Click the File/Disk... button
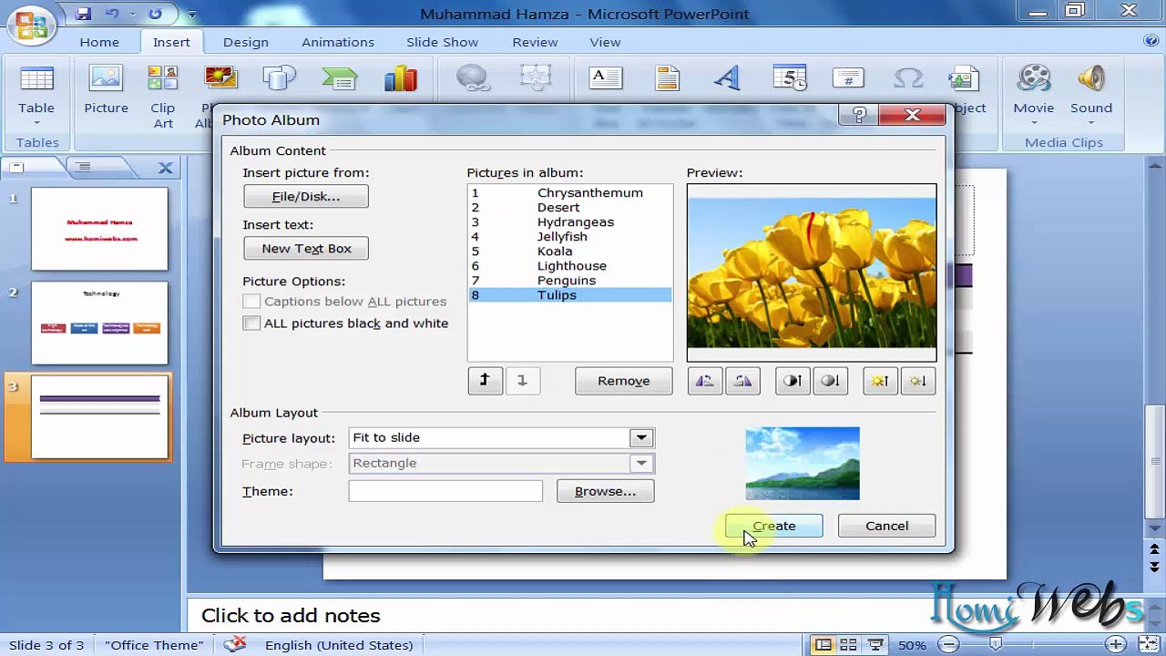 tap(306, 196)
